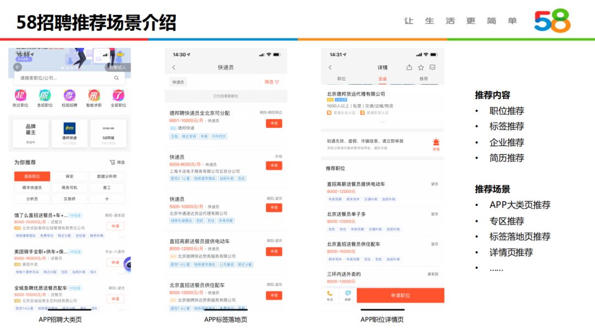Screen dimensions: 595x334
Task: Open the 德邦快递 brand card
Action: (69, 133)
